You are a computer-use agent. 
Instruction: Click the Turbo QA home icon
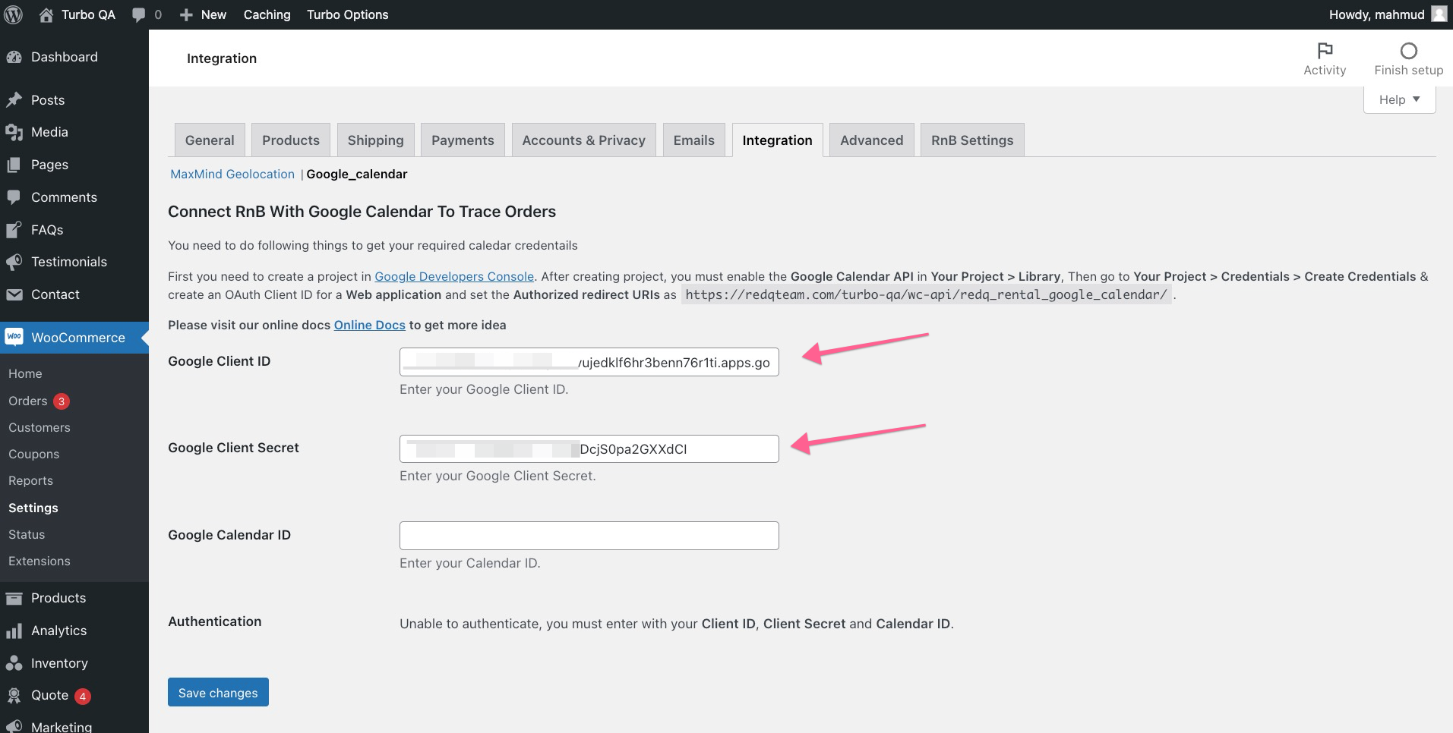pos(46,14)
